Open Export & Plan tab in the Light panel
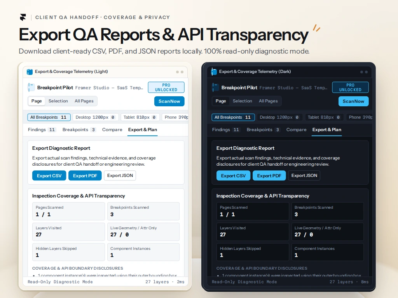The height and width of the screenshot is (298, 398). pos(143,130)
